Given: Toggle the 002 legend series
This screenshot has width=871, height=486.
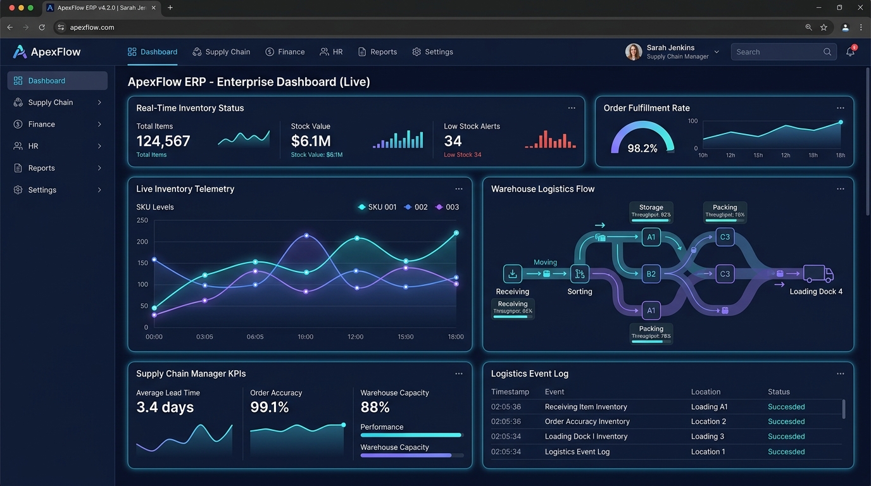Looking at the screenshot, I should click(x=416, y=207).
